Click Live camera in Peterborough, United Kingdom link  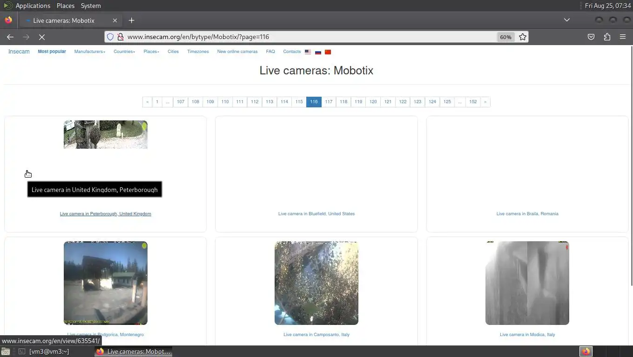pos(106,214)
